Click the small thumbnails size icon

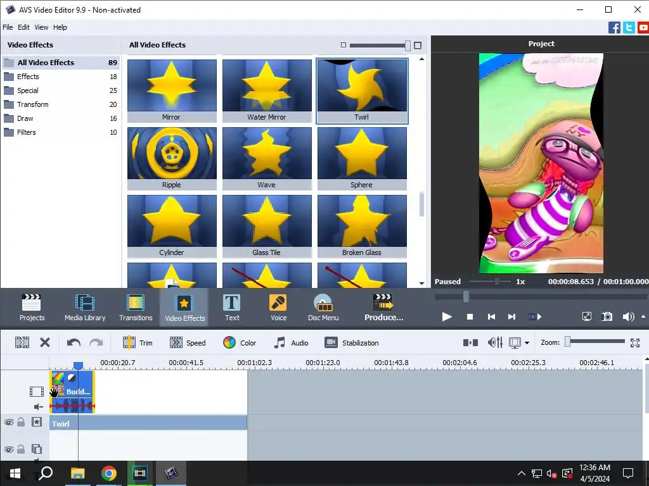point(343,45)
